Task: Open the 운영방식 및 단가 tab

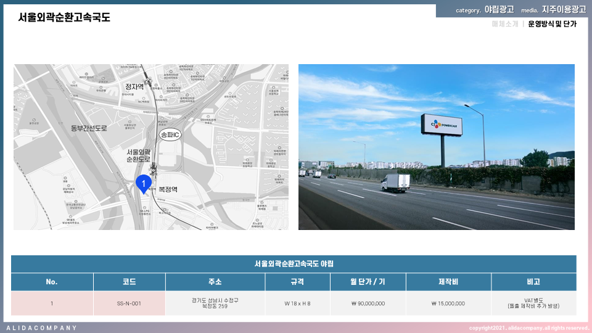Action: 552,25
